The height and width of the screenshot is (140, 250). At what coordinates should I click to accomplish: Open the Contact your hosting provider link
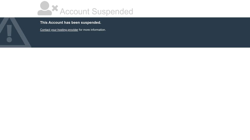click(59, 30)
